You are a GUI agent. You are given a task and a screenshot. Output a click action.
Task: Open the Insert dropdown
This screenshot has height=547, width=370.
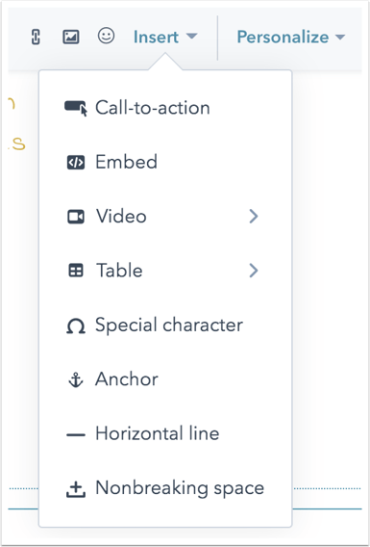[x=165, y=37]
